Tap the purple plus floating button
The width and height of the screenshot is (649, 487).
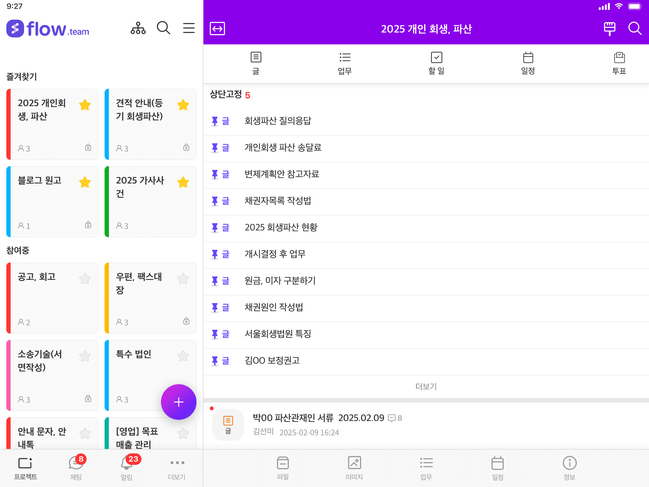(179, 402)
